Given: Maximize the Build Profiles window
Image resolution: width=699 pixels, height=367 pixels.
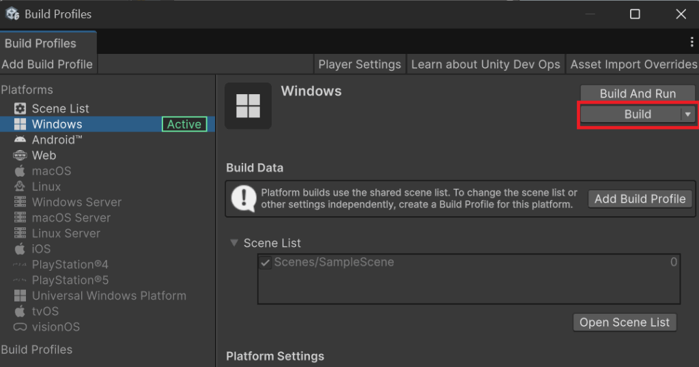Looking at the screenshot, I should pos(635,14).
